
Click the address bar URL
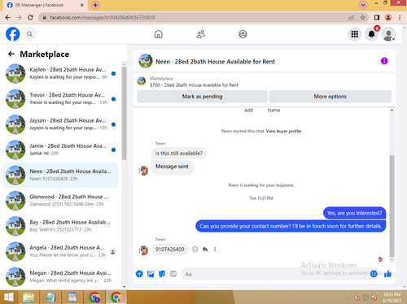point(103,18)
